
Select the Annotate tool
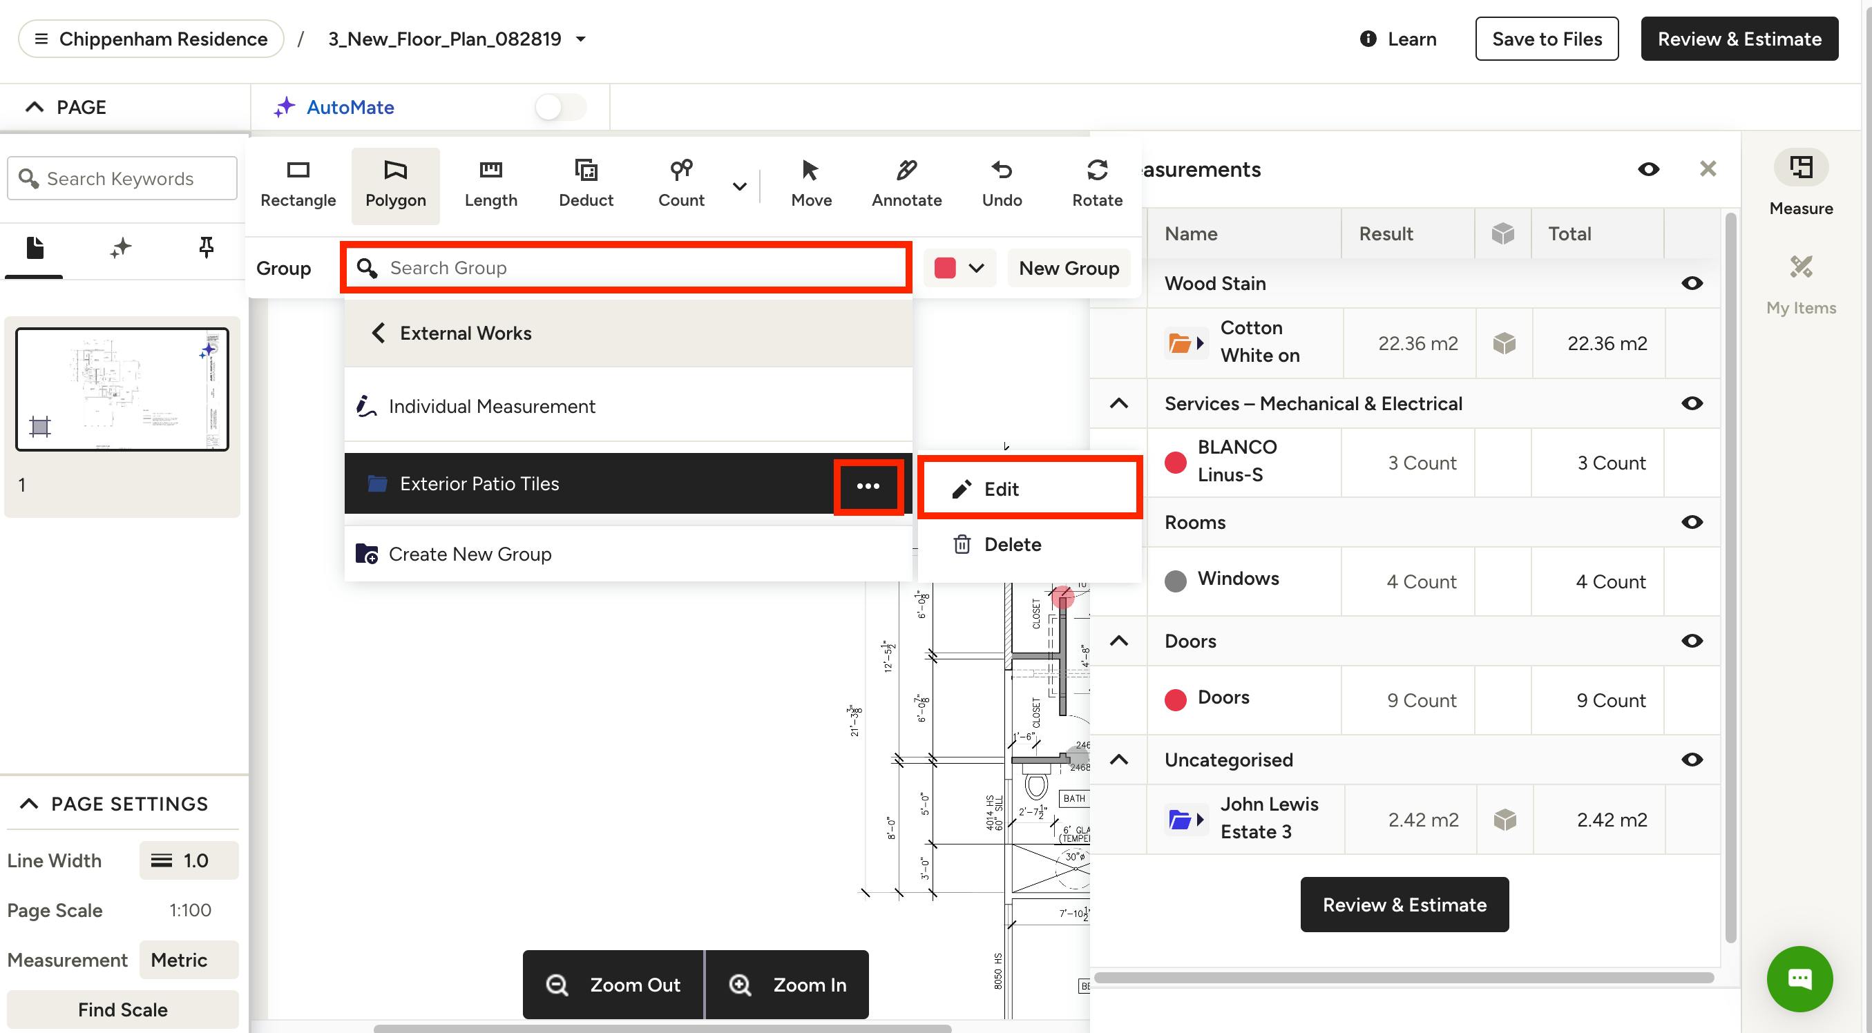click(x=906, y=185)
